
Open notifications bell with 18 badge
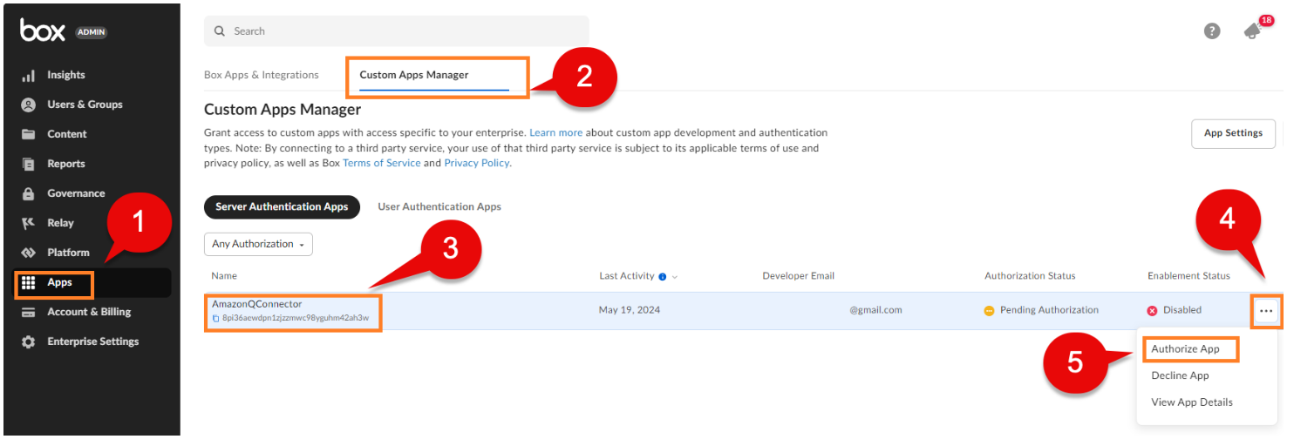[1254, 31]
